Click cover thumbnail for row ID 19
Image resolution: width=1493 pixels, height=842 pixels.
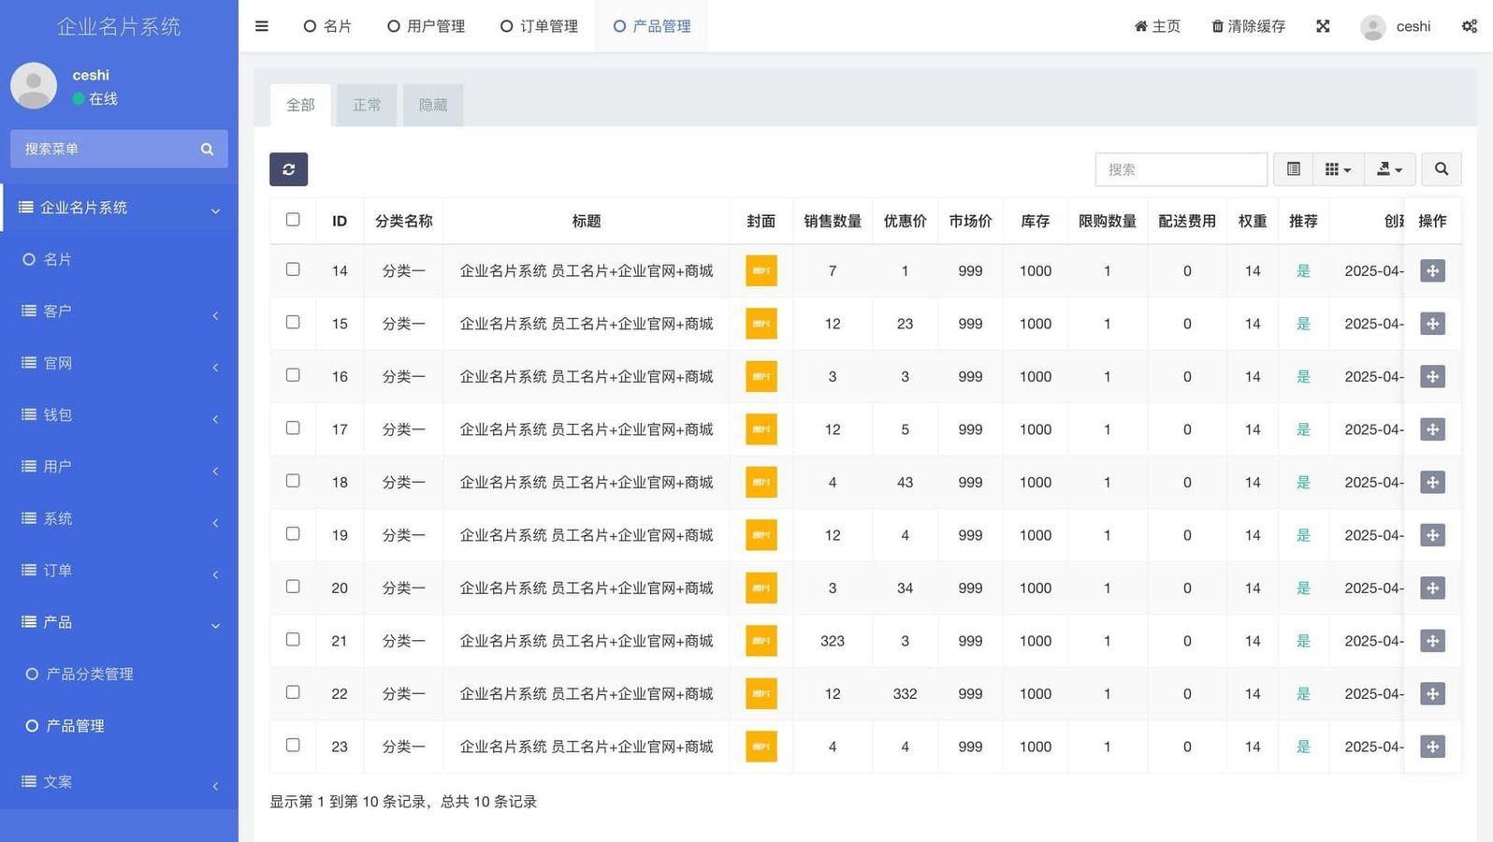pos(761,535)
